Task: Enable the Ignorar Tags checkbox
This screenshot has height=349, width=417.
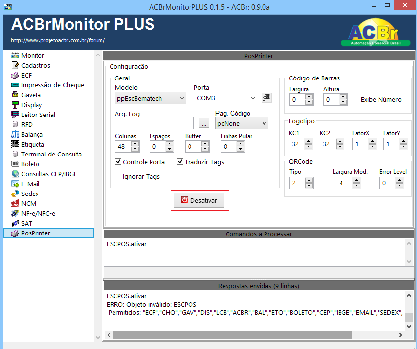Action: pyautogui.click(x=118, y=176)
